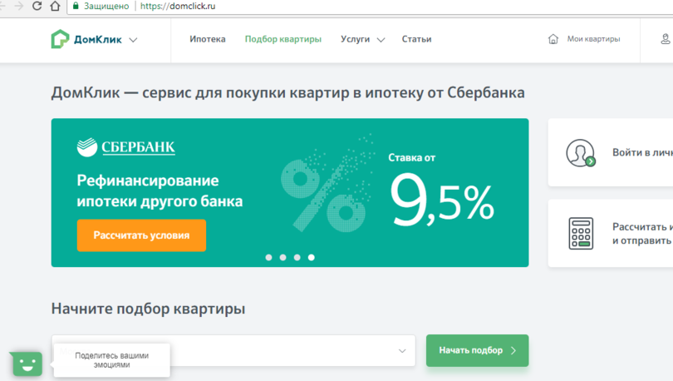This screenshot has height=381, width=673.
Task: Click the browser home button
Action: point(56,6)
